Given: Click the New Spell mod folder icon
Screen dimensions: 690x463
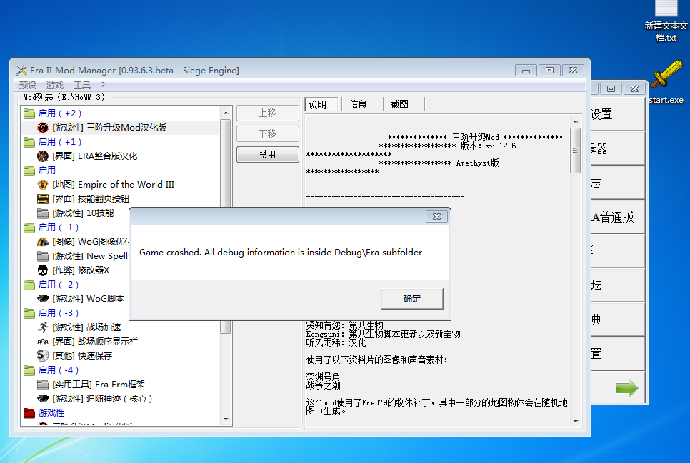Looking at the screenshot, I should (x=43, y=256).
